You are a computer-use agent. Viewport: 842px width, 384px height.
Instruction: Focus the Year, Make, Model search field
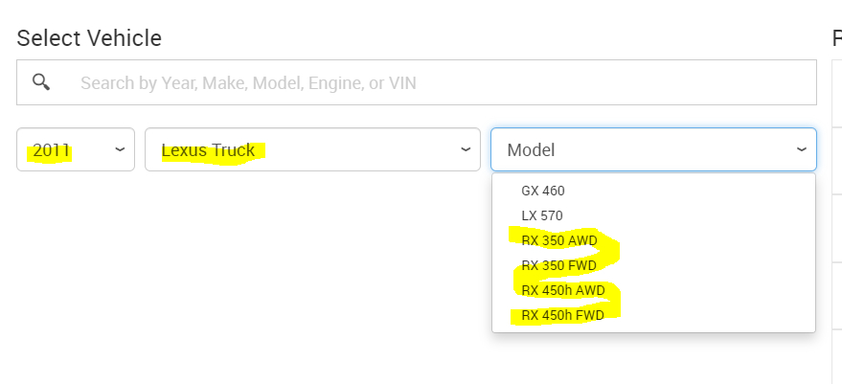[x=431, y=83]
